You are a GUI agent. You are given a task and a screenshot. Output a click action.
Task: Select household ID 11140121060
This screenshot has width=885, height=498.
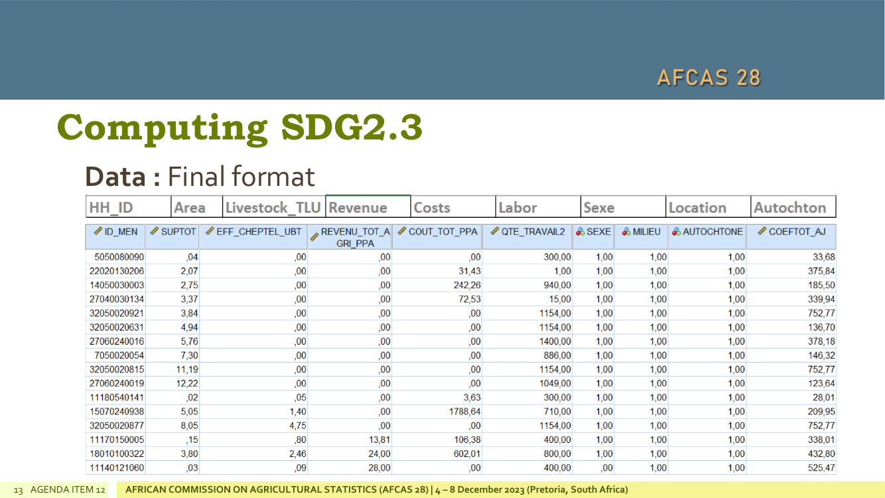[117, 468]
